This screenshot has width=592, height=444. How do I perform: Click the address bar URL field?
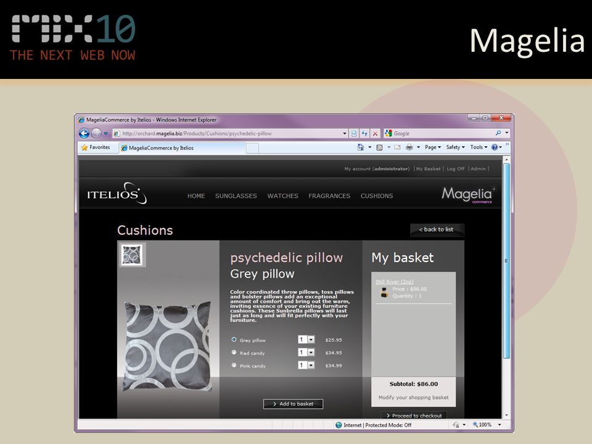pos(228,133)
